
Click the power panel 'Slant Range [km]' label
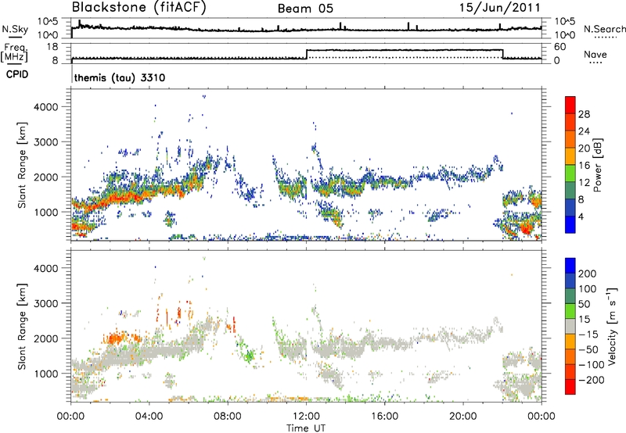22,165
